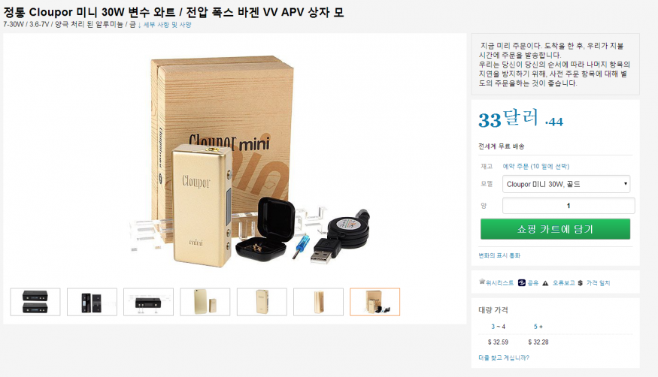
Task: Add item with green 쇼핑 카트에 담기 button
Action: click(555, 229)
